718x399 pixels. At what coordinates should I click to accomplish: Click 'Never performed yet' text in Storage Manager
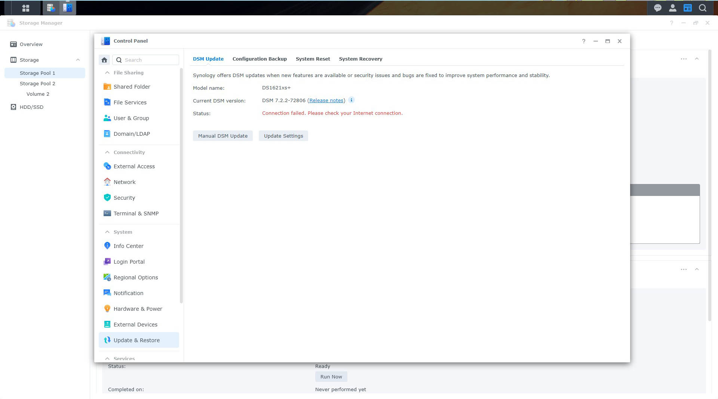(340, 389)
